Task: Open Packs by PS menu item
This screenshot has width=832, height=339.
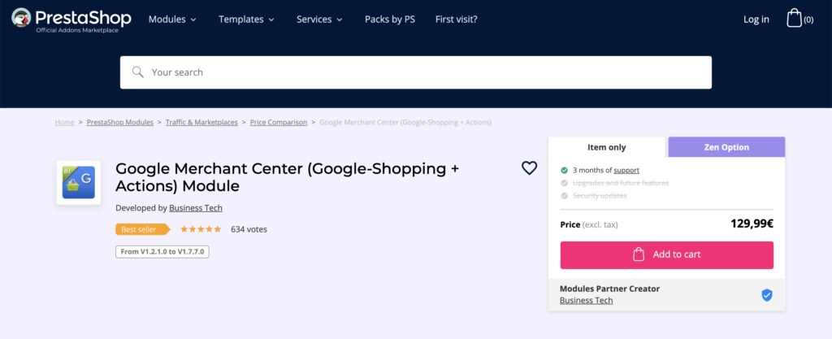Action: (390, 20)
